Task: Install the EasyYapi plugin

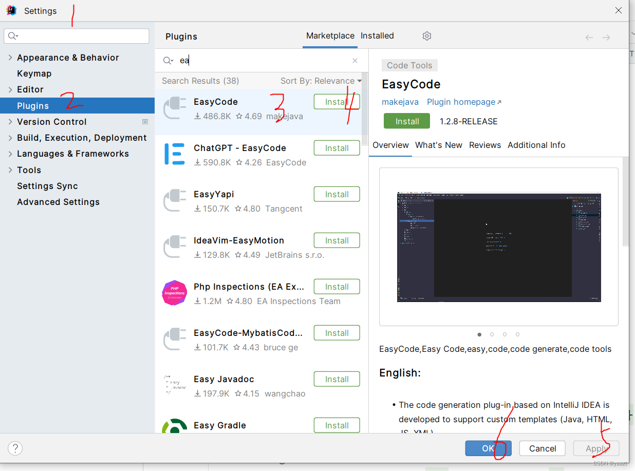Action: [x=337, y=194]
